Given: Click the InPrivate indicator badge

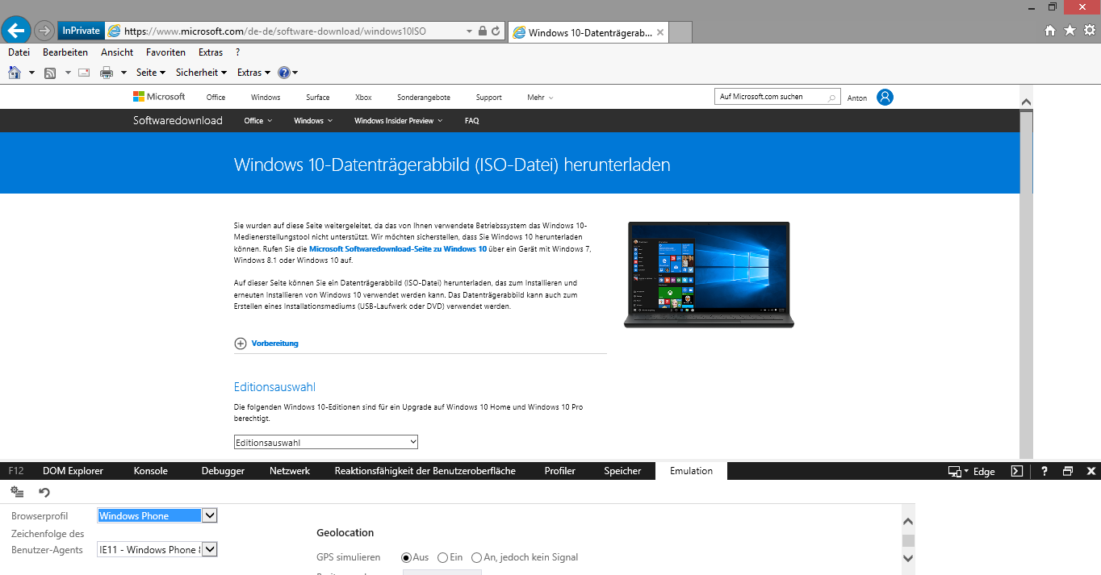Looking at the screenshot, I should [81, 31].
